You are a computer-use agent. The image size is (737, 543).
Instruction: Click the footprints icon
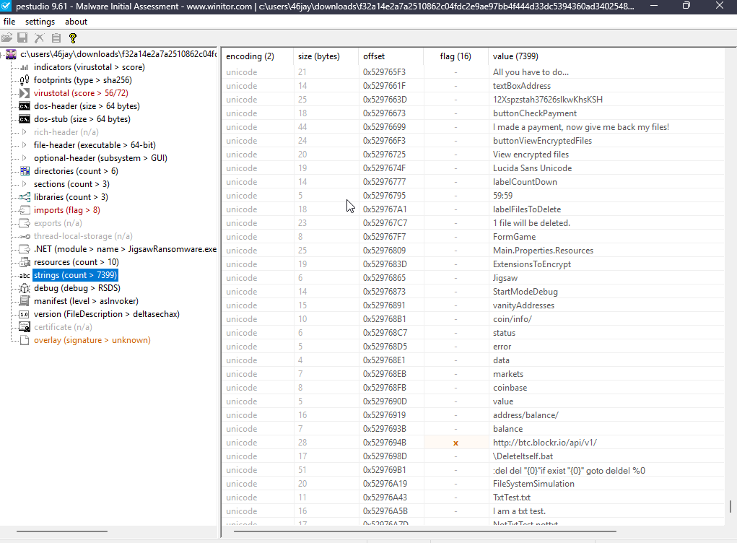(25, 80)
